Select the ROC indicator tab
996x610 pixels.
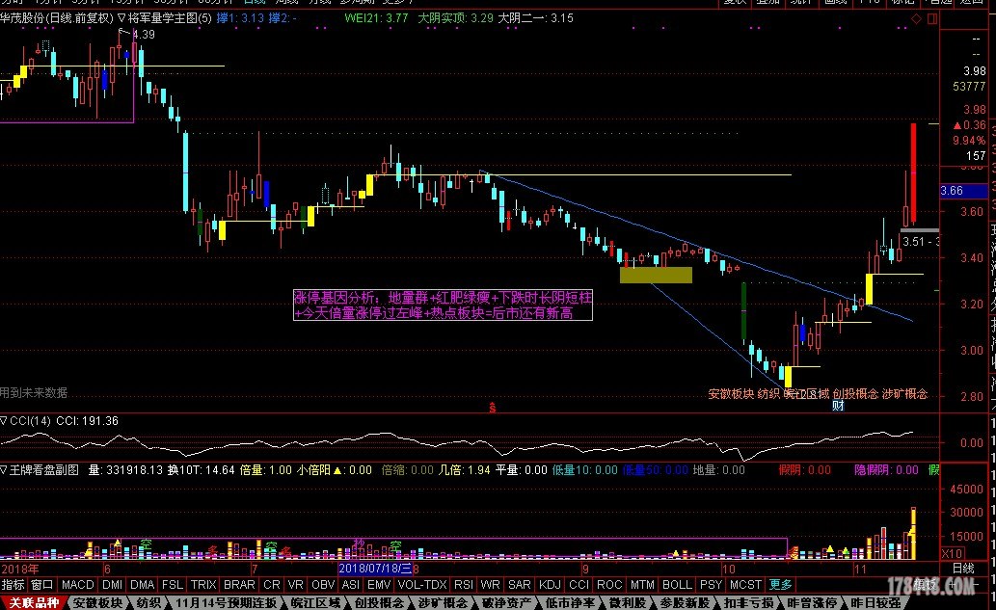click(609, 585)
